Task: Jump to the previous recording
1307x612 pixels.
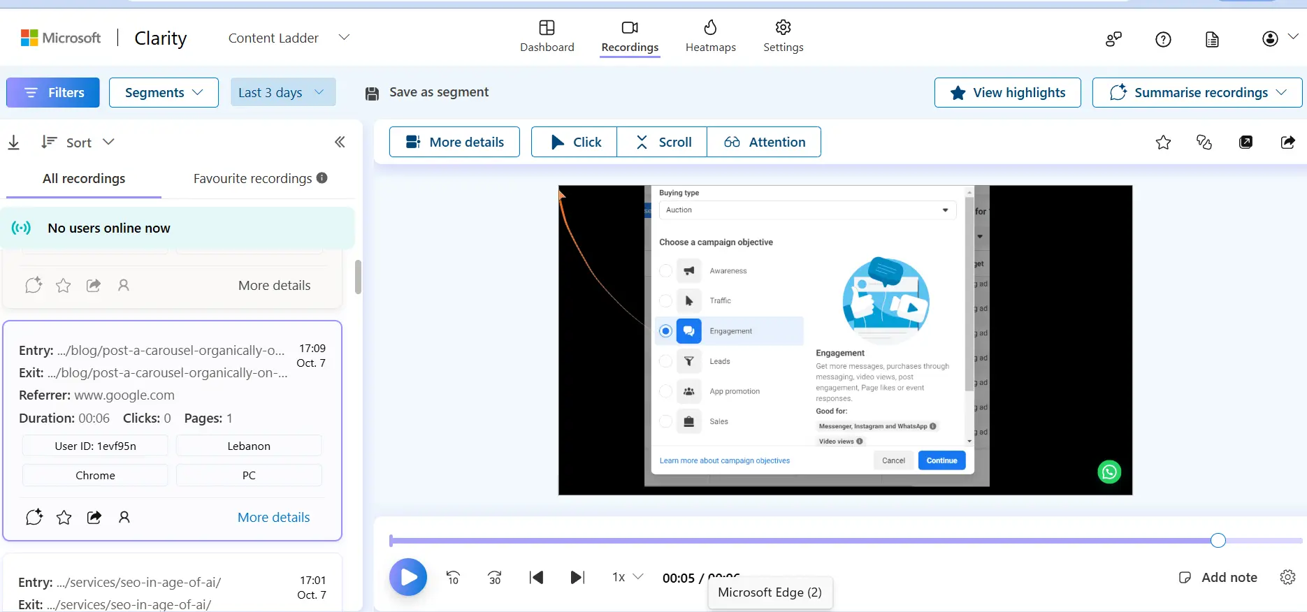Action: click(x=536, y=577)
